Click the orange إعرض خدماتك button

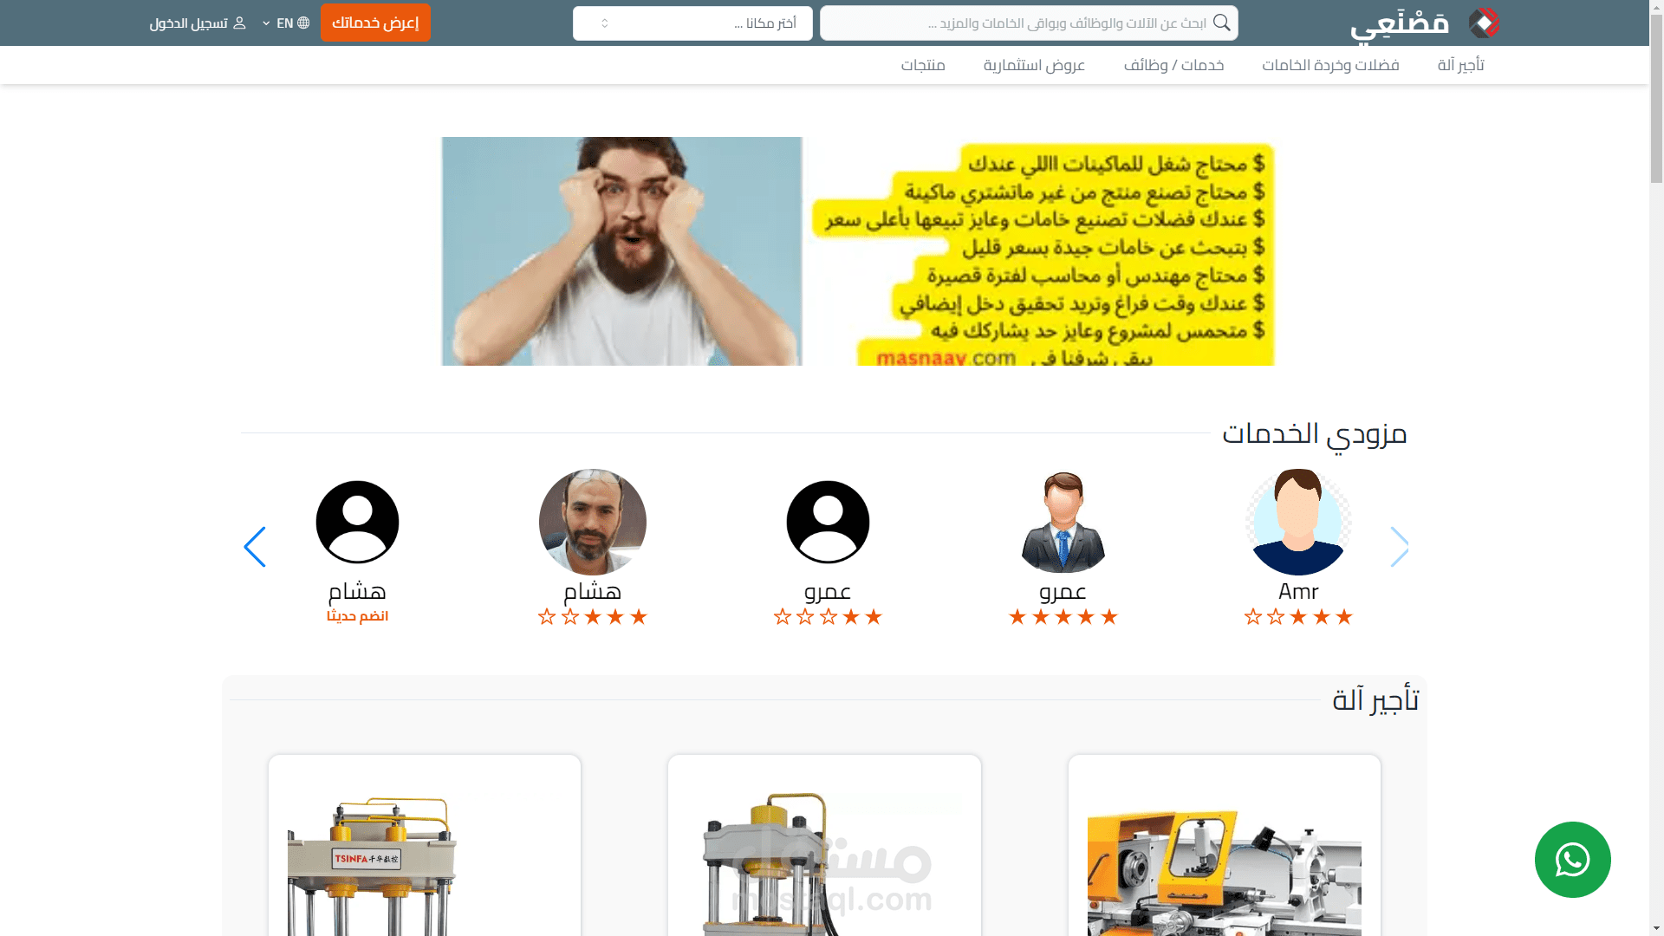pyautogui.click(x=375, y=23)
